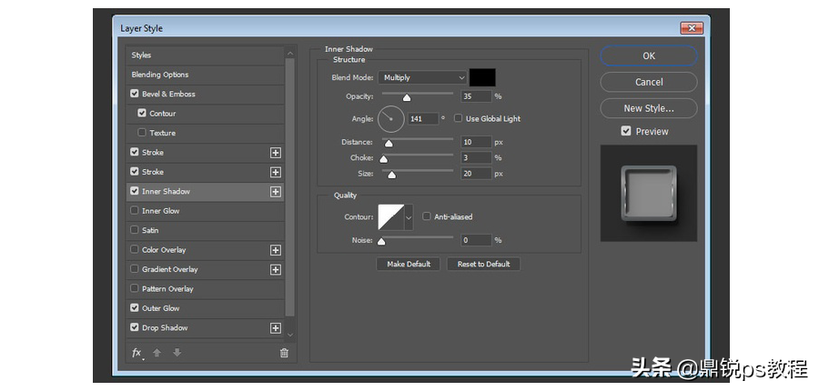Viewport: 819px width, 391px height.
Task: Disable the Bevel & Emboss checkbox
Action: coord(135,94)
